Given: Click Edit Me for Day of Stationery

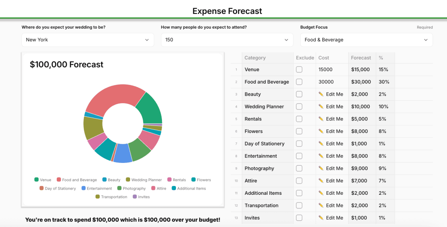Looking at the screenshot, I should 334,143.
